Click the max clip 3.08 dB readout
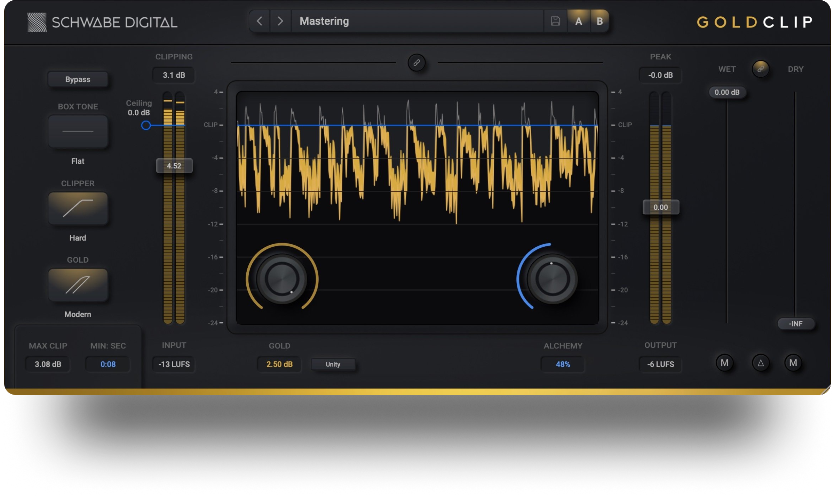 (x=48, y=364)
